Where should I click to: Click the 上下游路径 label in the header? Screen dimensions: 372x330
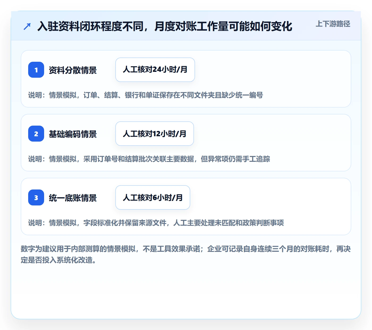pos(333,24)
